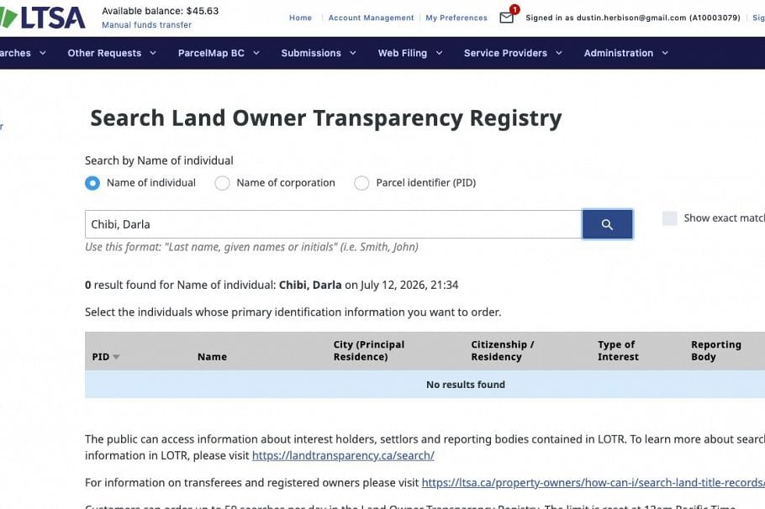Click the City (Principal Residence) column header

click(369, 350)
